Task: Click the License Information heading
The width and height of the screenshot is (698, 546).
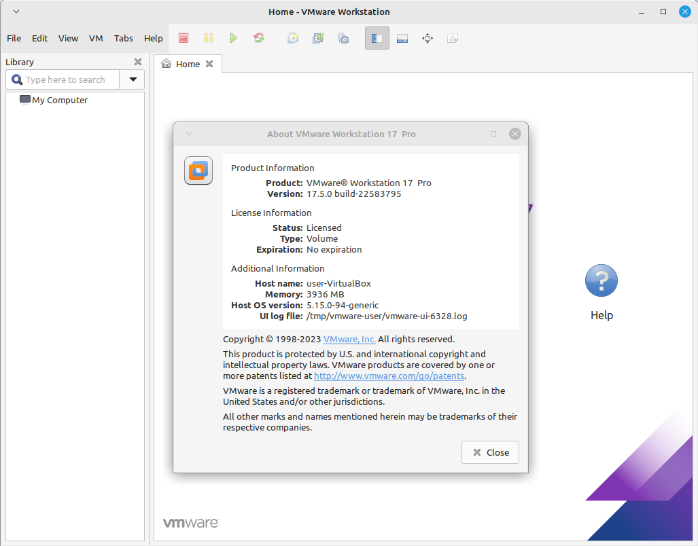Action: tap(271, 213)
